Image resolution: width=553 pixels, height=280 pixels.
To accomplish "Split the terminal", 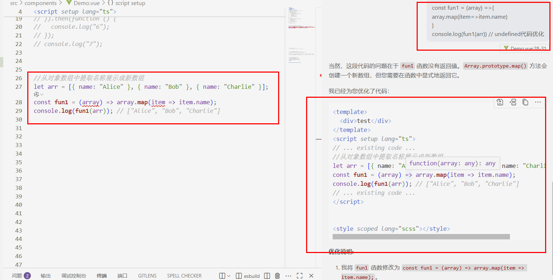I will 267,276.
